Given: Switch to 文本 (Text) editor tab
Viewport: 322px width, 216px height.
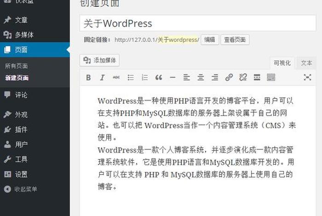Looking at the screenshot, I should click(x=306, y=63).
